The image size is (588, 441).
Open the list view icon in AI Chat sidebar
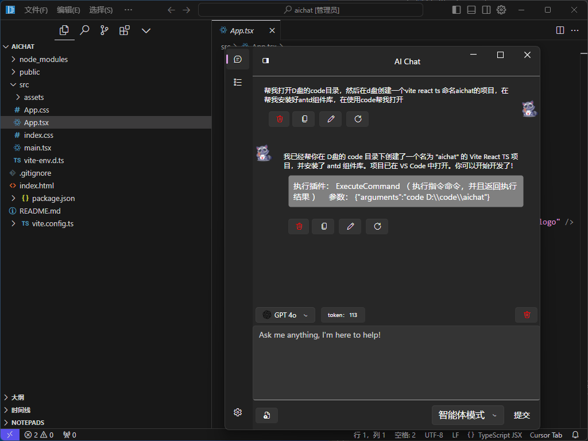coord(238,82)
